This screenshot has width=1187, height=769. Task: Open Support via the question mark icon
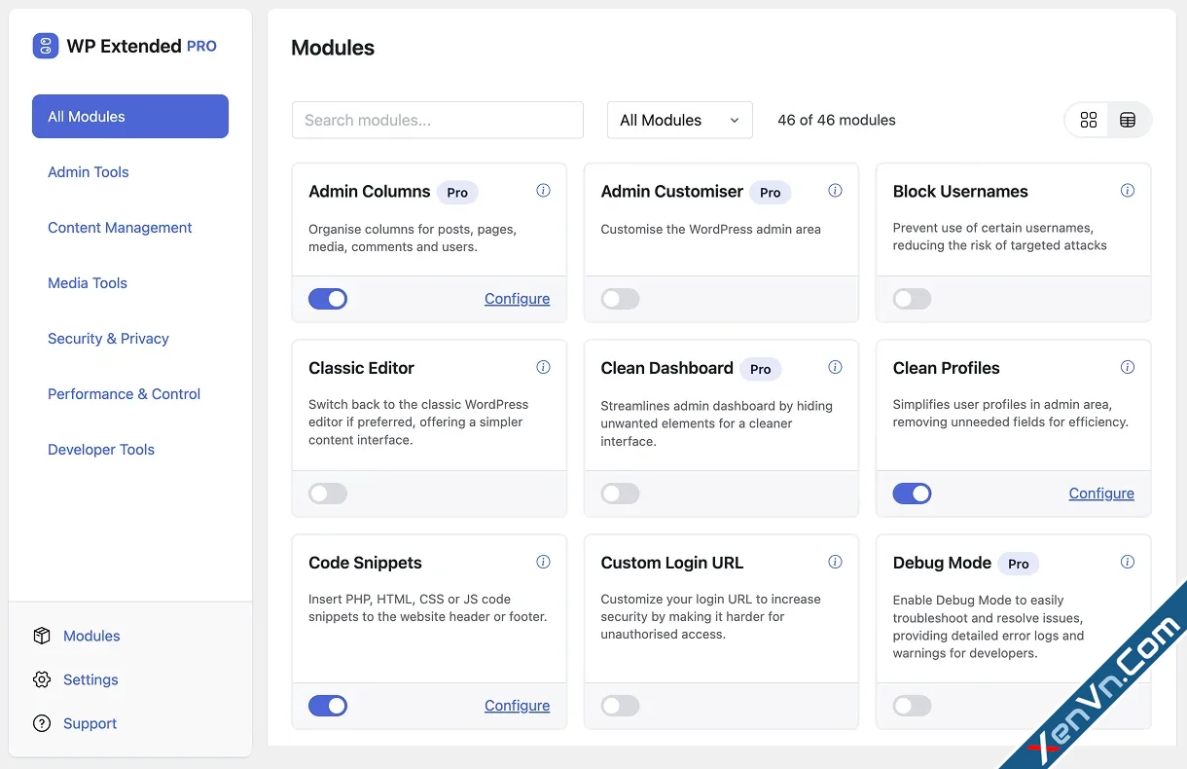(43, 723)
